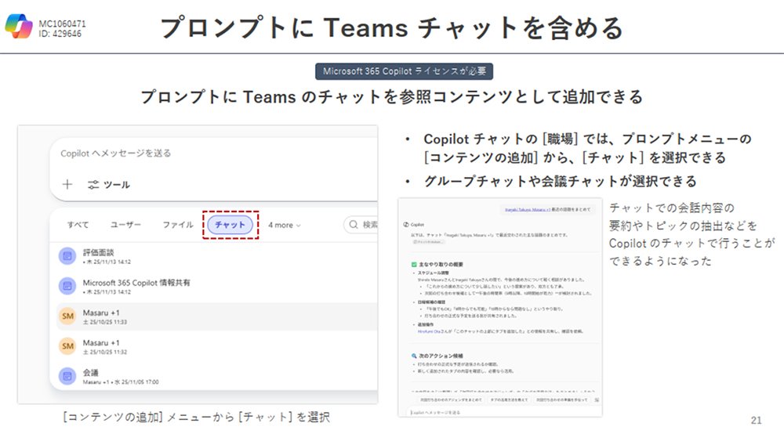The width and height of the screenshot is (784, 441).
Task: Click the chevron next to 4 more
Action: tap(299, 226)
